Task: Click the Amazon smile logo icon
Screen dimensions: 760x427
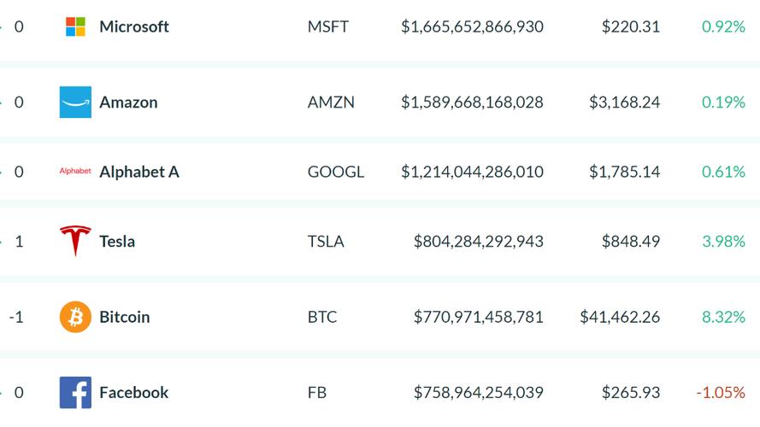Action: click(x=75, y=102)
